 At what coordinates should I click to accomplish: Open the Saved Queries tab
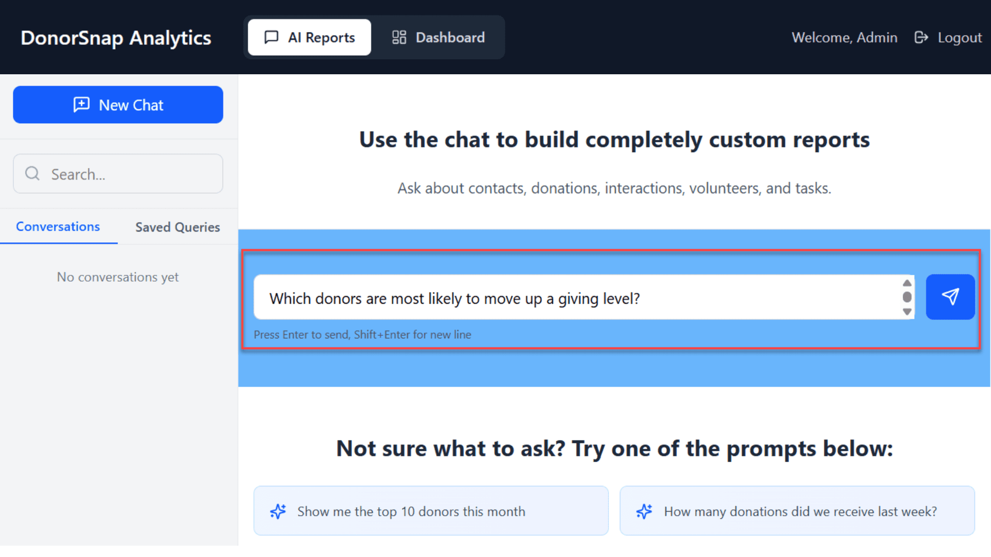[177, 227]
